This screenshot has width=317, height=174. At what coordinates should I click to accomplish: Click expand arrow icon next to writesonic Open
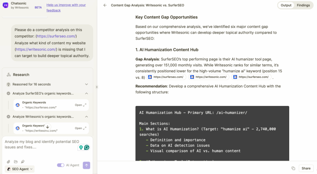[x=85, y=128]
